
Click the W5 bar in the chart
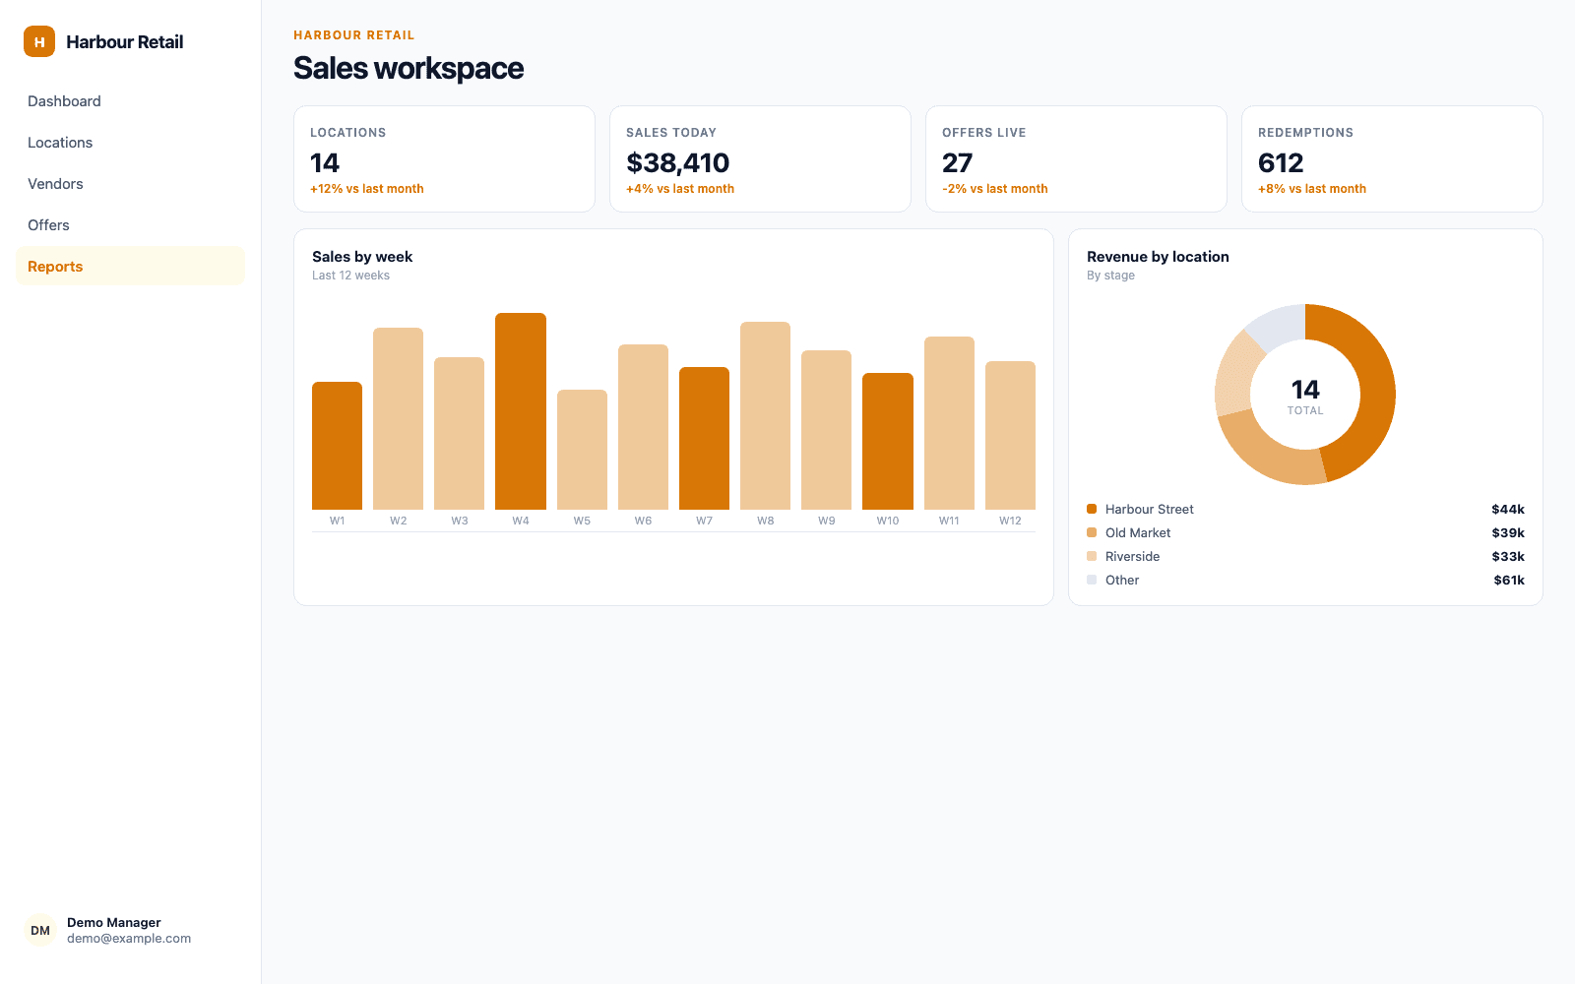click(x=582, y=450)
